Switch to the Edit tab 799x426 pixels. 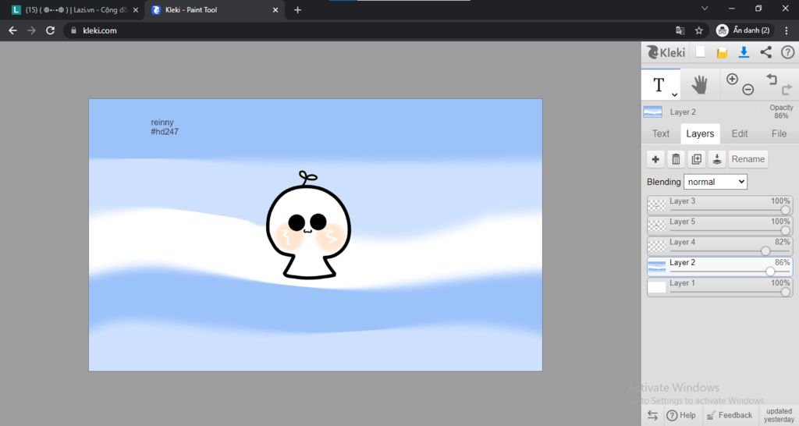point(740,133)
